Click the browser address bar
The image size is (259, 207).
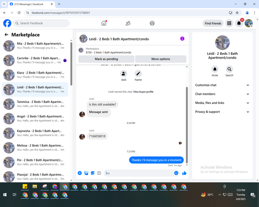pos(128,13)
